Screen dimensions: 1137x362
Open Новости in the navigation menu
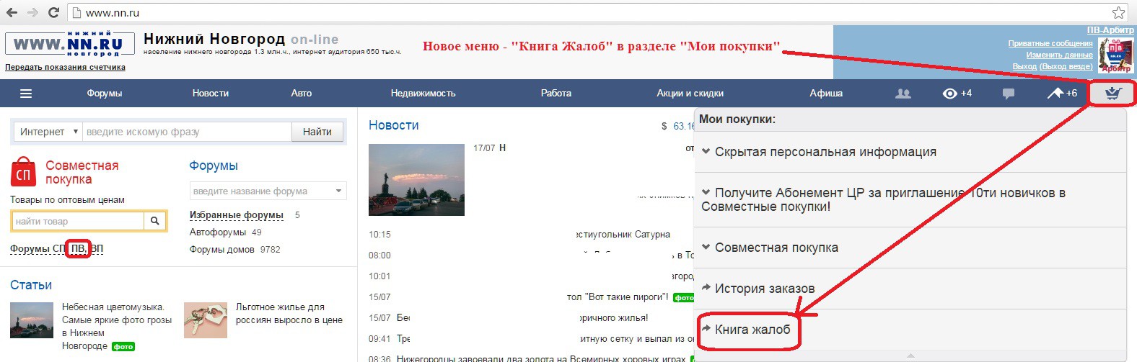(x=211, y=94)
